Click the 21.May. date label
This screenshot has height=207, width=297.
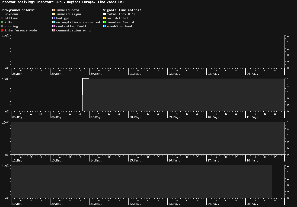tap(96, 204)
